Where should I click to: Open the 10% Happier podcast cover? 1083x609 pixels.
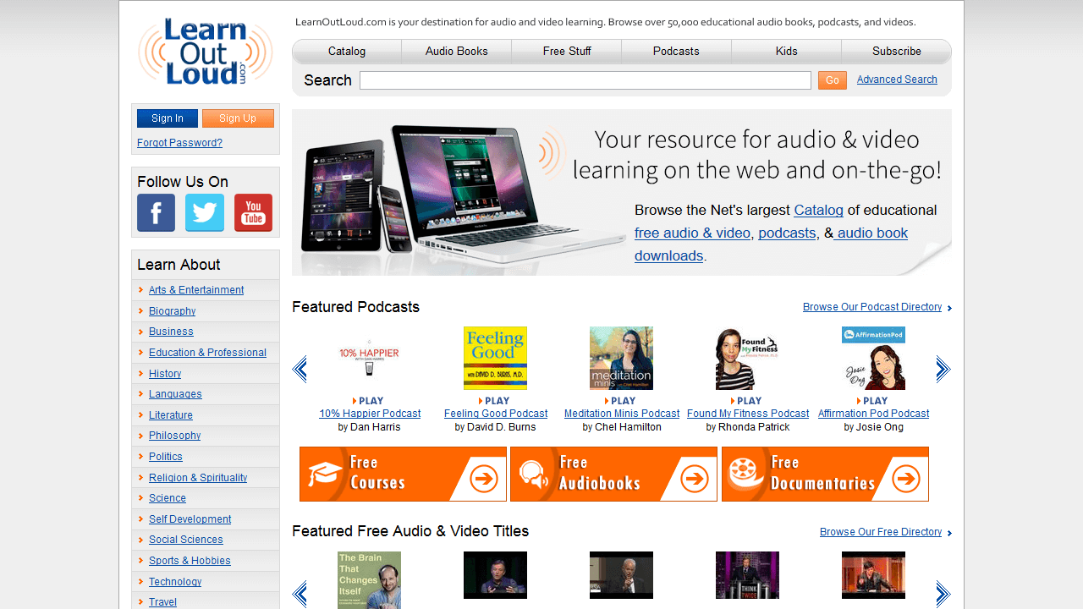pos(369,359)
